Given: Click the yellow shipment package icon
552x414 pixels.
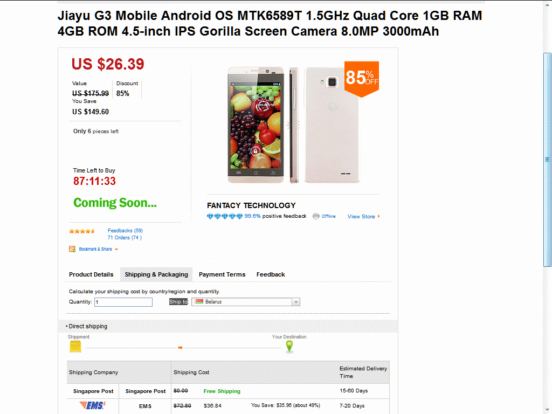Looking at the screenshot, I should [x=75, y=347].
